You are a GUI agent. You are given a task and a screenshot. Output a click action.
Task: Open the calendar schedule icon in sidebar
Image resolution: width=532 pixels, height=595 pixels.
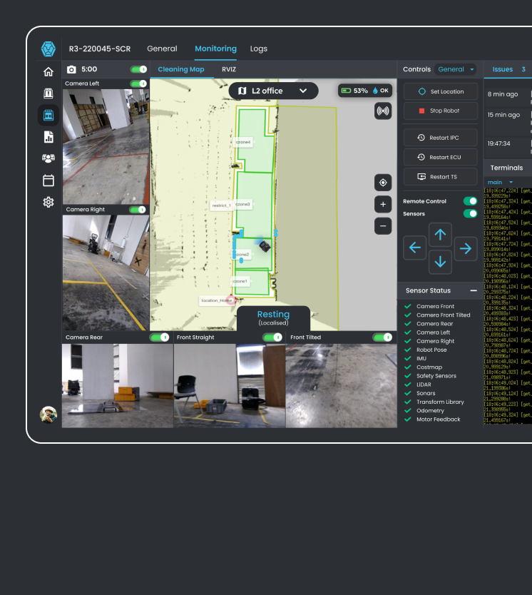48,180
